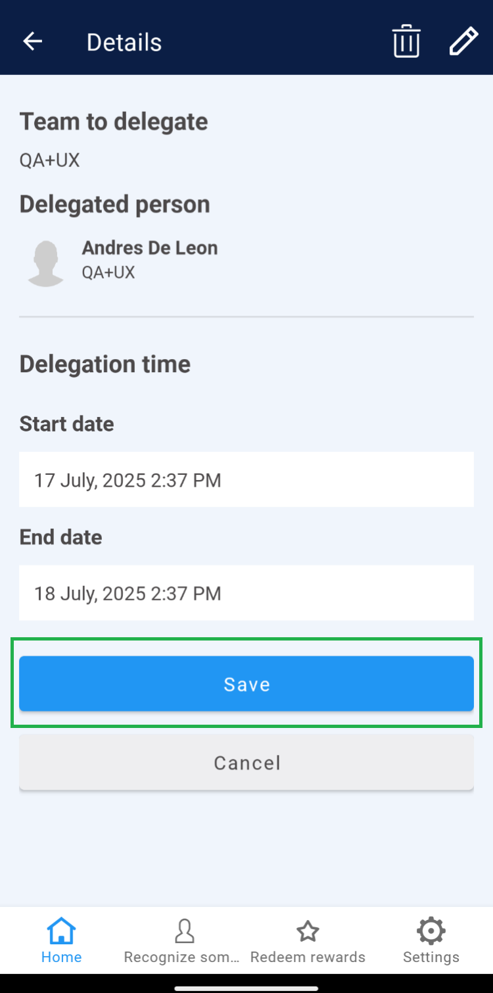Open the End date picker field

pyautogui.click(x=246, y=593)
